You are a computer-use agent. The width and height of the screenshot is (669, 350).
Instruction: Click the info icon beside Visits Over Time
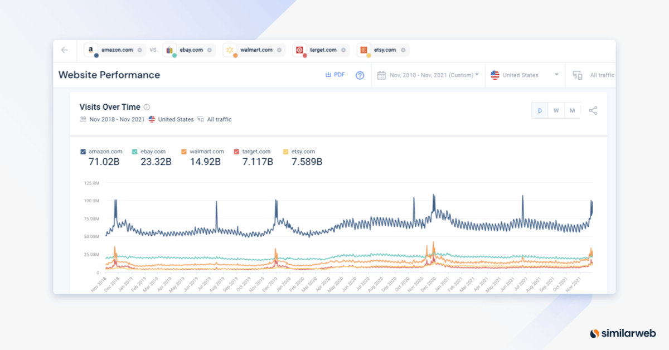147,107
